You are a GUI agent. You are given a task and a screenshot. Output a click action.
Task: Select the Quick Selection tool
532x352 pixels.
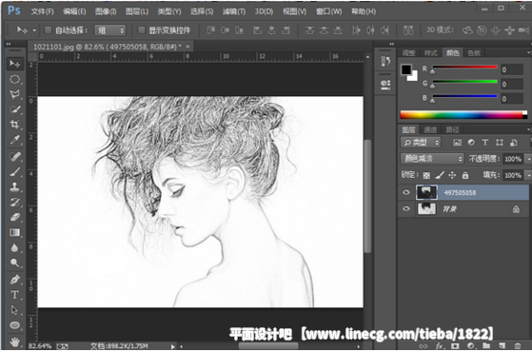click(14, 109)
